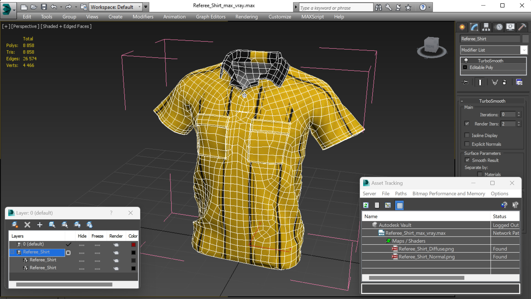Click Select Highlighted Objects and Layers icon
The height and width of the screenshot is (299, 531).
pos(52,225)
